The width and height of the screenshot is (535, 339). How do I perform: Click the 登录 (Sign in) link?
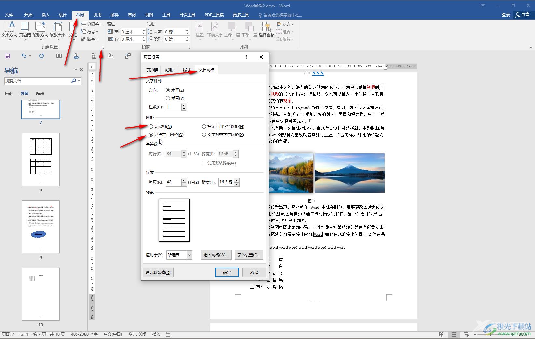tap(506, 15)
